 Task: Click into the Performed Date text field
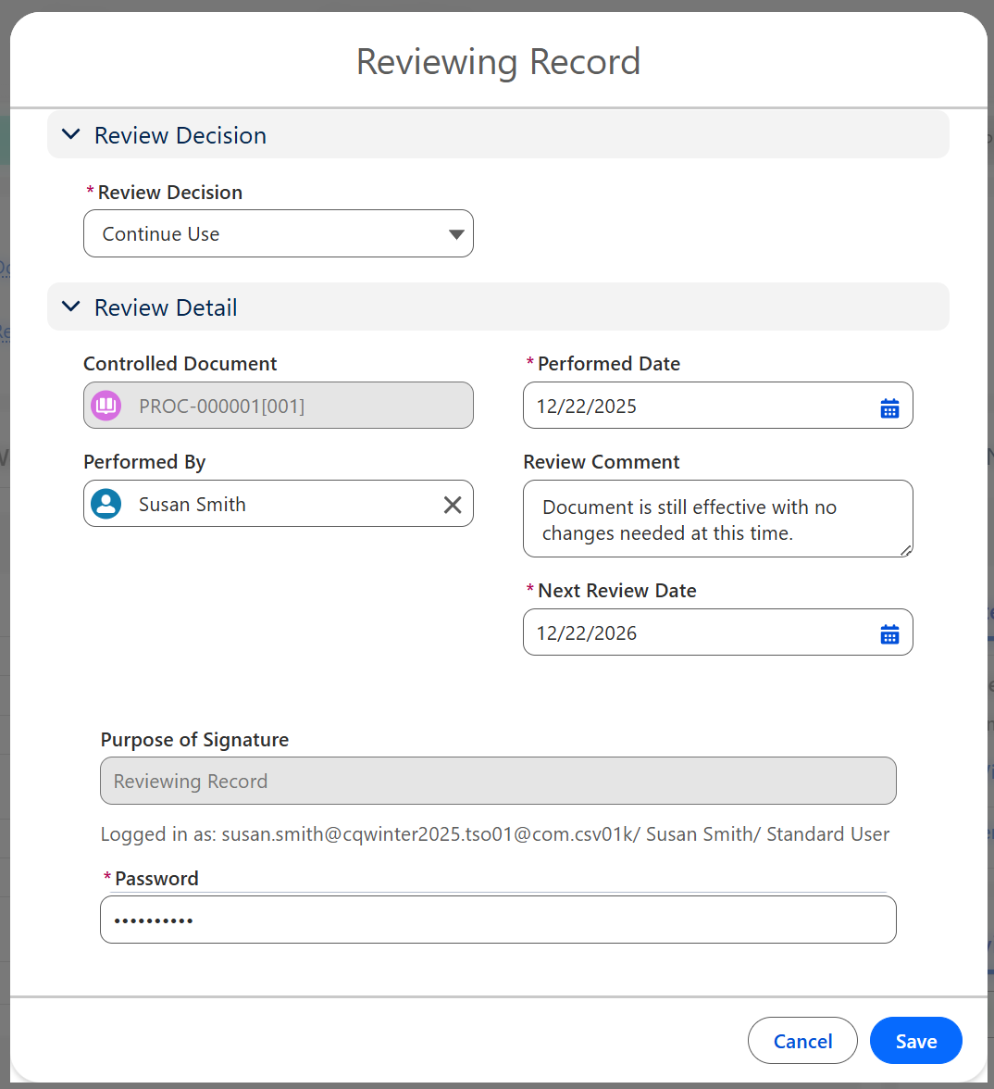coord(694,407)
